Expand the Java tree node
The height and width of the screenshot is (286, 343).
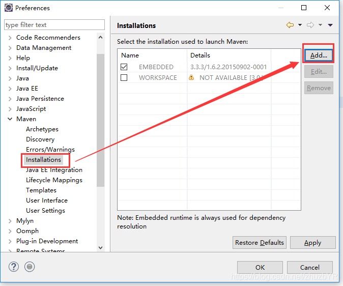tap(10, 78)
